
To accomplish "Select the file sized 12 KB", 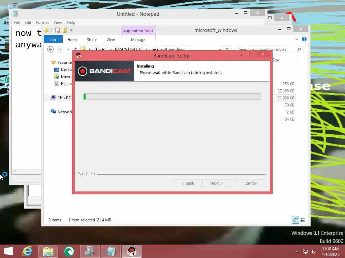I will tap(289, 112).
